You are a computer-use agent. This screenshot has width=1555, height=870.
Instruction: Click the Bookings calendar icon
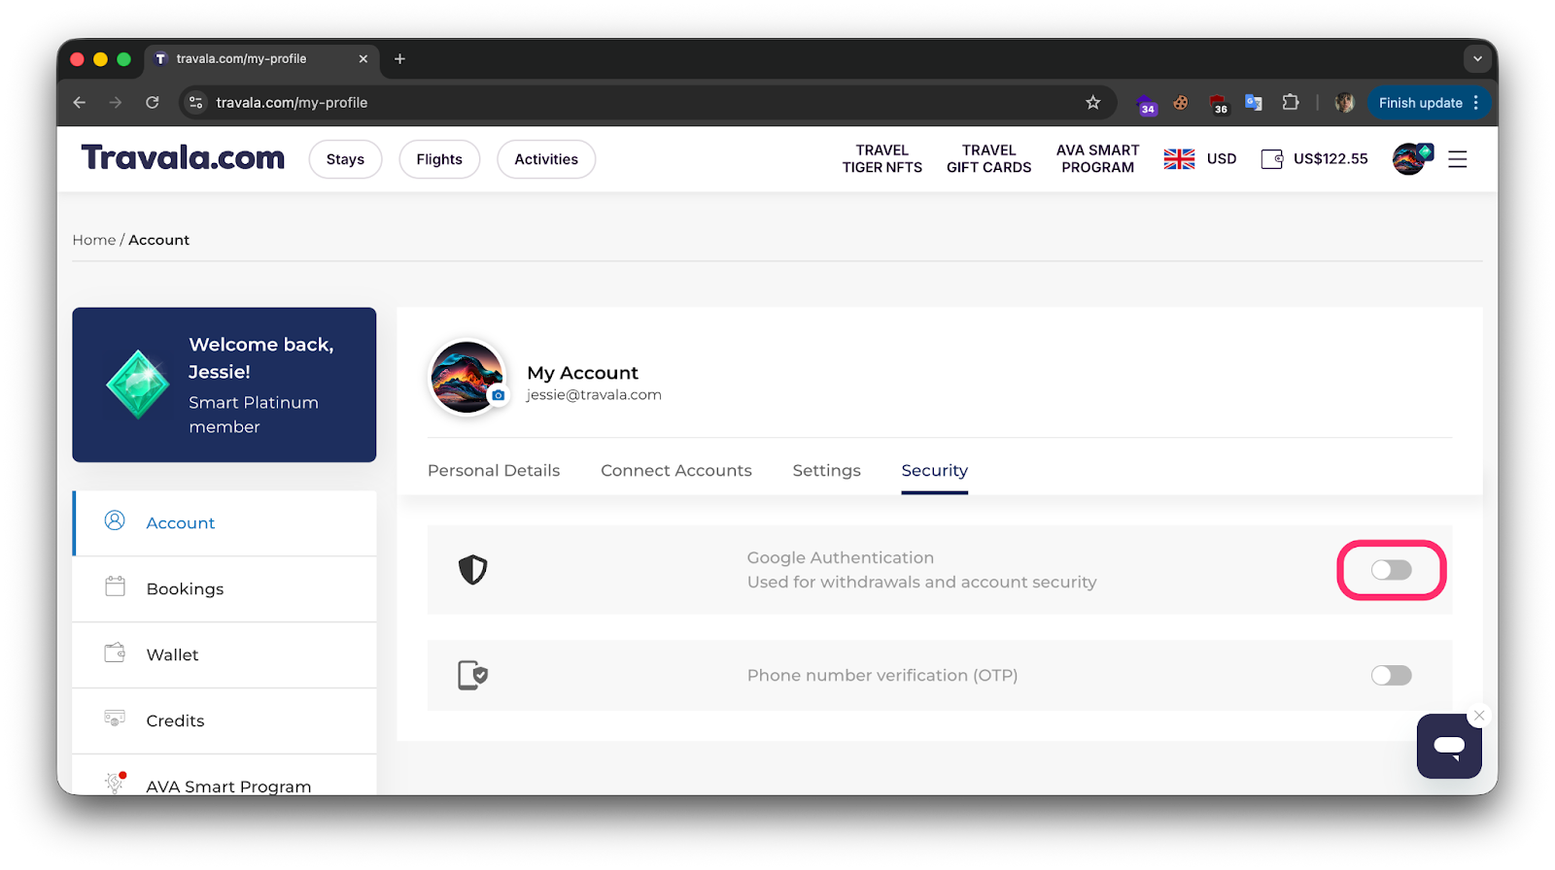115,586
